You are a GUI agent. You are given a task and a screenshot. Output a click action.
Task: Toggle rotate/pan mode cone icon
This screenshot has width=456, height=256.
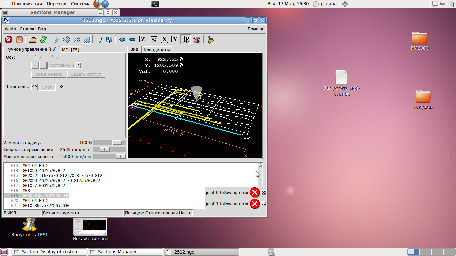tap(197, 40)
